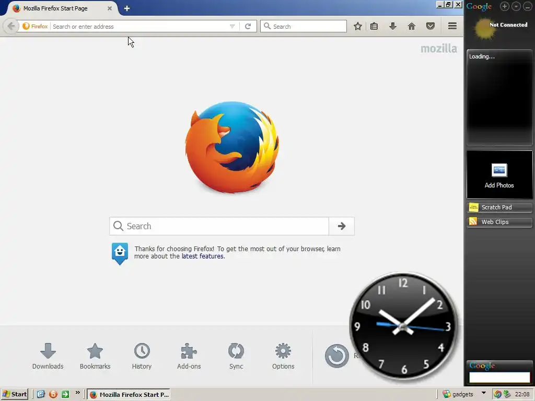The image size is (535, 401).
Task: Open Options from the bottom launcher
Action: (283, 356)
